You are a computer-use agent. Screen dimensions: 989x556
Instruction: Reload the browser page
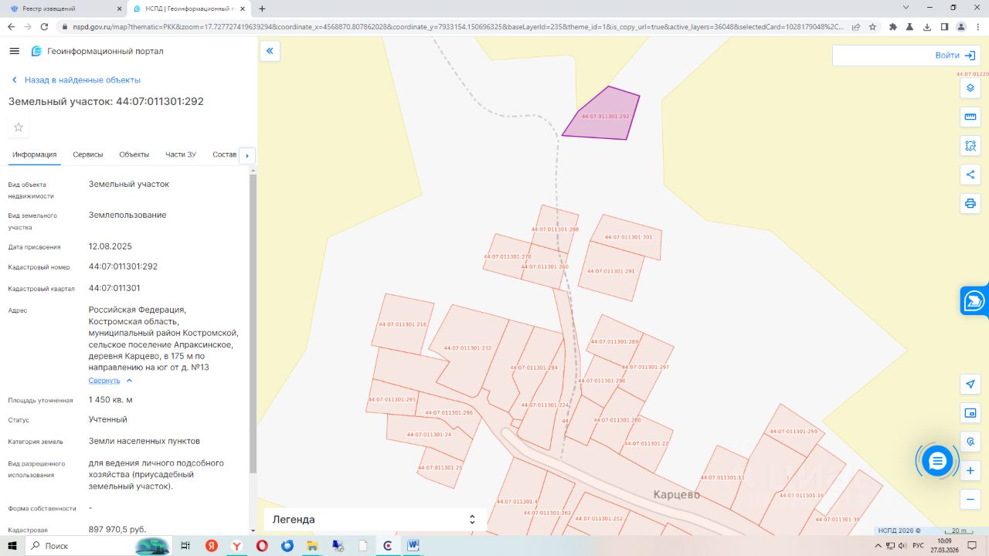tap(45, 26)
